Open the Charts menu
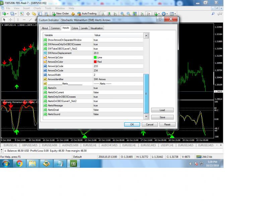 37,8
